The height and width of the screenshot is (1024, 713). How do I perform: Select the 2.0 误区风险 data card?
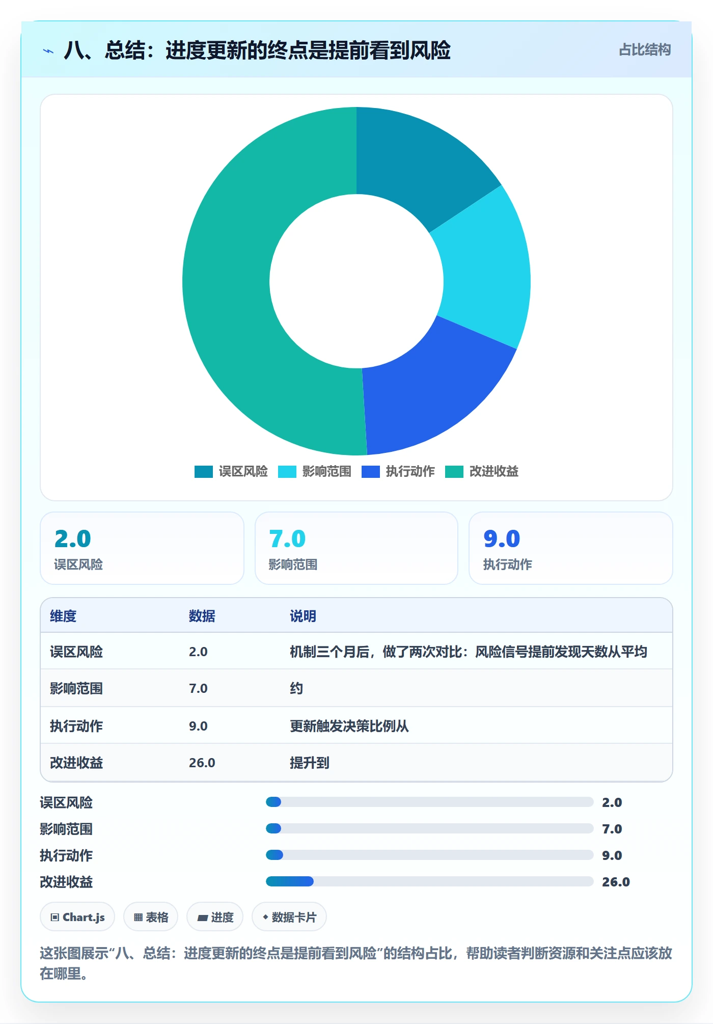(142, 548)
